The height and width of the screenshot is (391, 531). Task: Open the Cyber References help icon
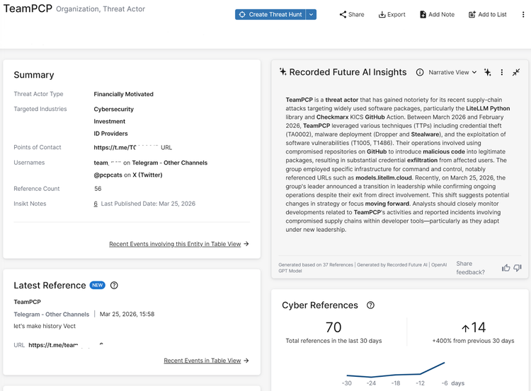(370, 305)
